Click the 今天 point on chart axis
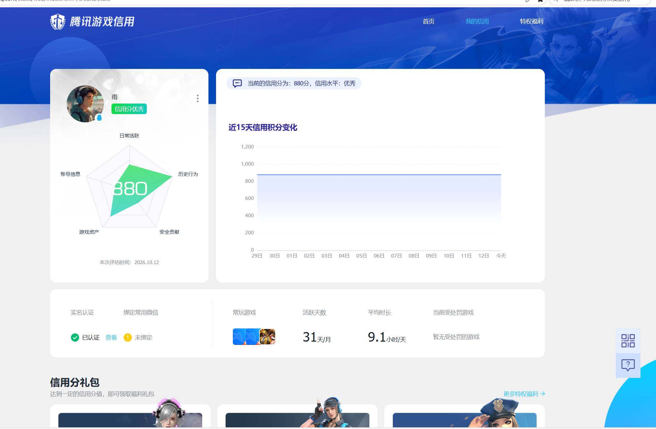656x429 pixels. pyautogui.click(x=501, y=256)
